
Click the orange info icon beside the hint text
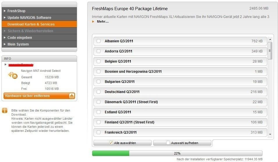coord(5,110)
